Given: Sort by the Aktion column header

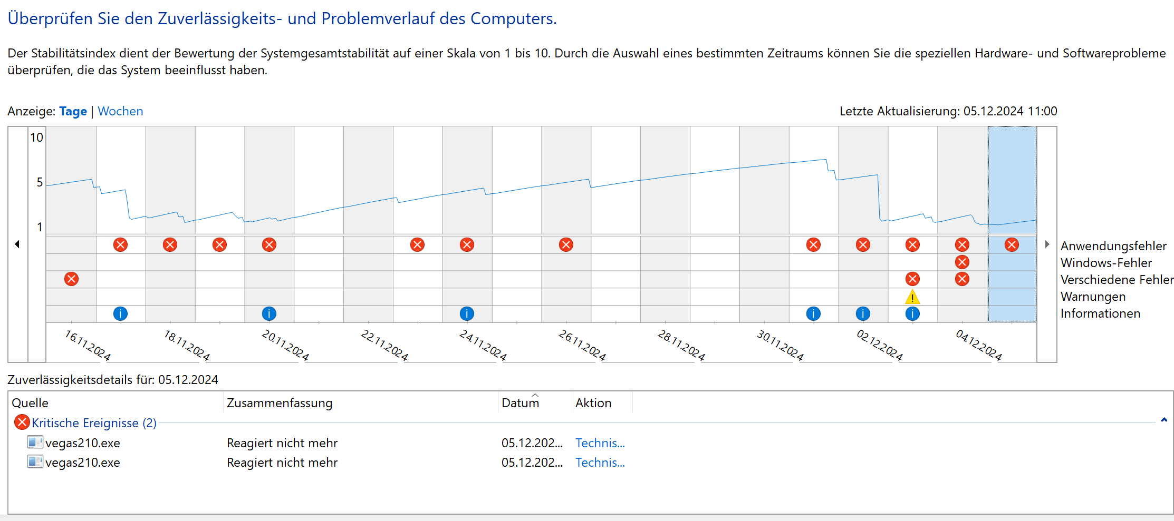Looking at the screenshot, I should click(602, 402).
